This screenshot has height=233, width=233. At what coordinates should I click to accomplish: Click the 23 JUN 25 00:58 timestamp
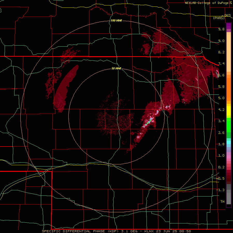[x=173, y=231]
